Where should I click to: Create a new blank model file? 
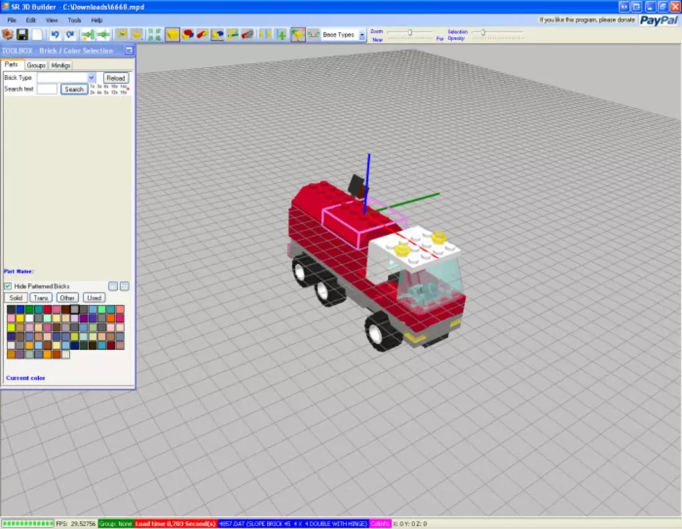click(38, 35)
